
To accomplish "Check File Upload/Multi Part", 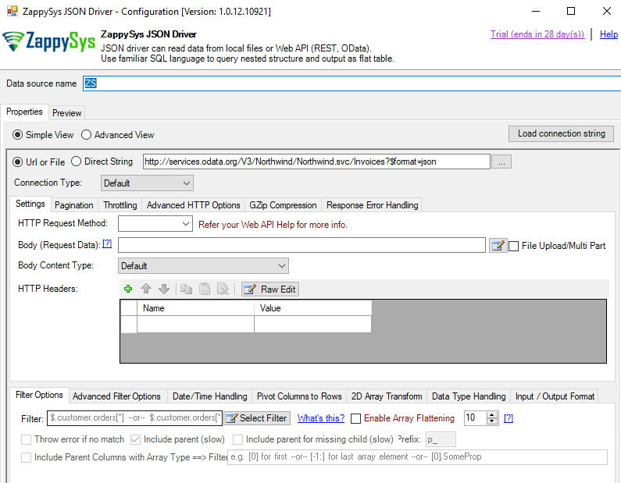I will (x=513, y=246).
